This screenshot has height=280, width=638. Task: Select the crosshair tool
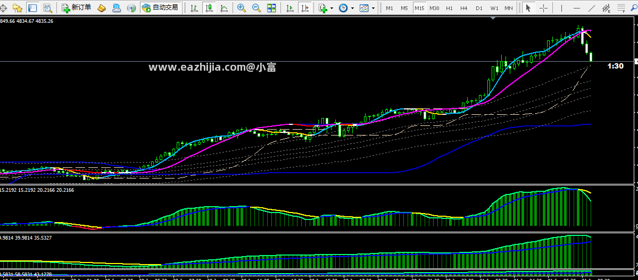[543, 8]
